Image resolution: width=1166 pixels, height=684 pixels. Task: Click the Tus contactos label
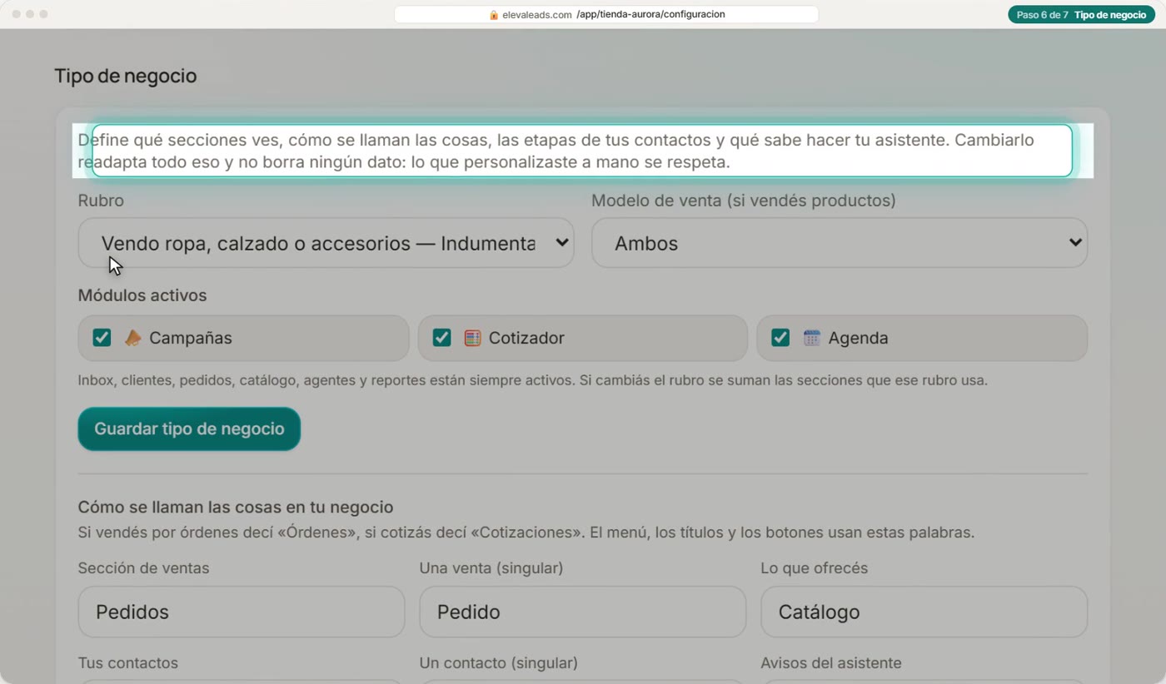coord(128,663)
